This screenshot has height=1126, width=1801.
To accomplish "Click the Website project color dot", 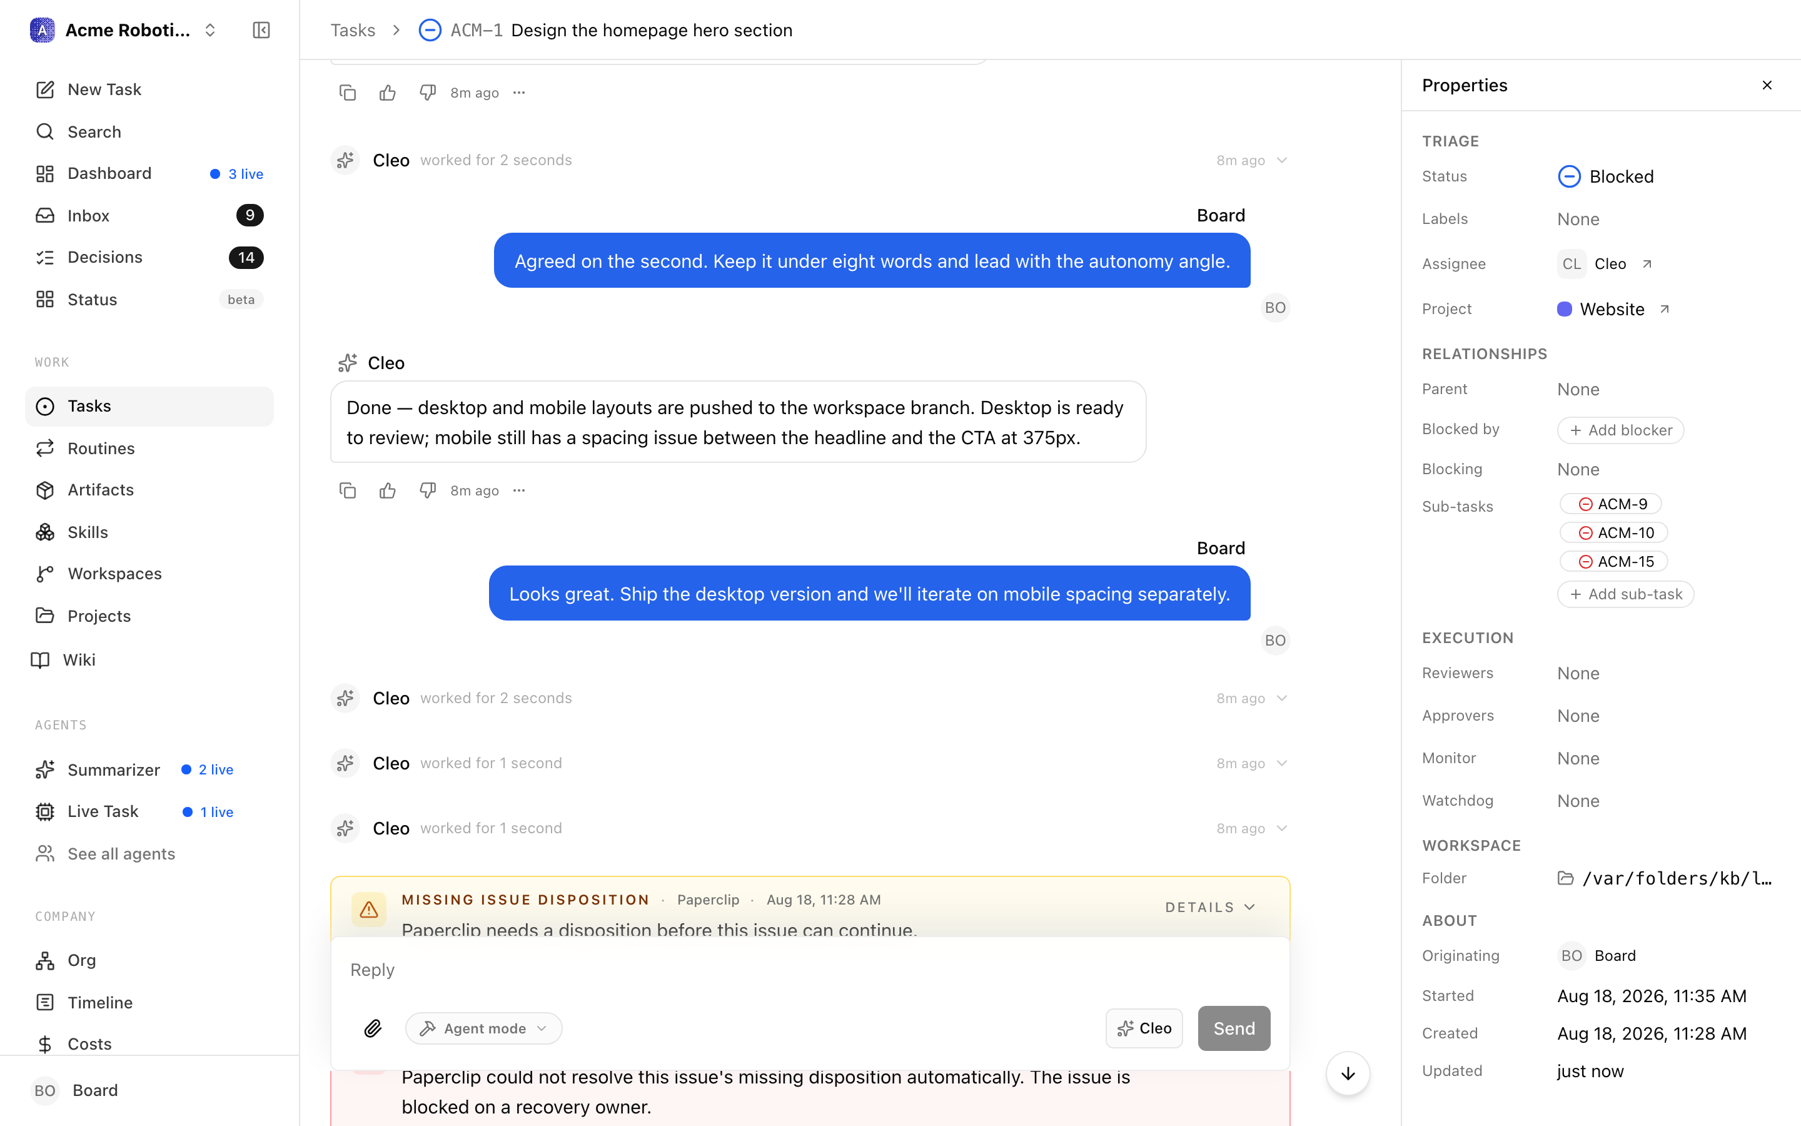I will 1565,309.
